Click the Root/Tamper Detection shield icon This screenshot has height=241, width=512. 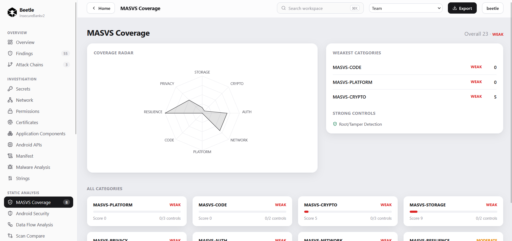(x=335, y=124)
